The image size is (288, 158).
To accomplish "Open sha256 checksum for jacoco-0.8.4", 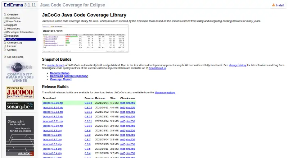I will pos(130,153).
